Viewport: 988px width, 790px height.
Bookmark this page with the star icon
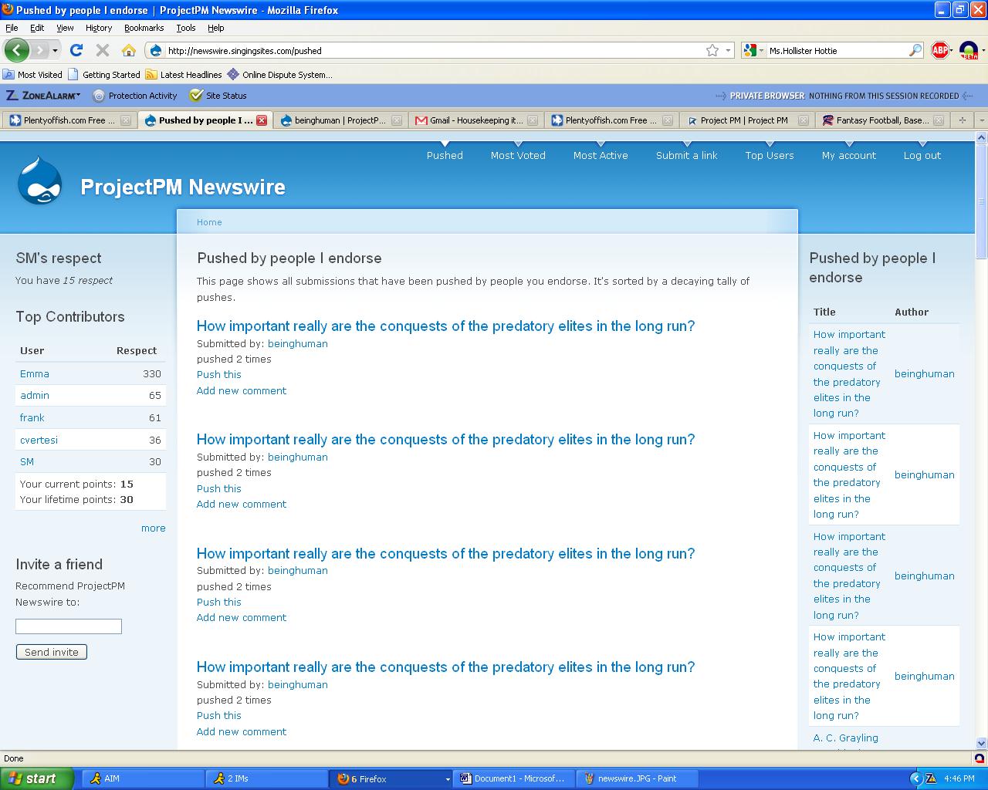tap(712, 50)
